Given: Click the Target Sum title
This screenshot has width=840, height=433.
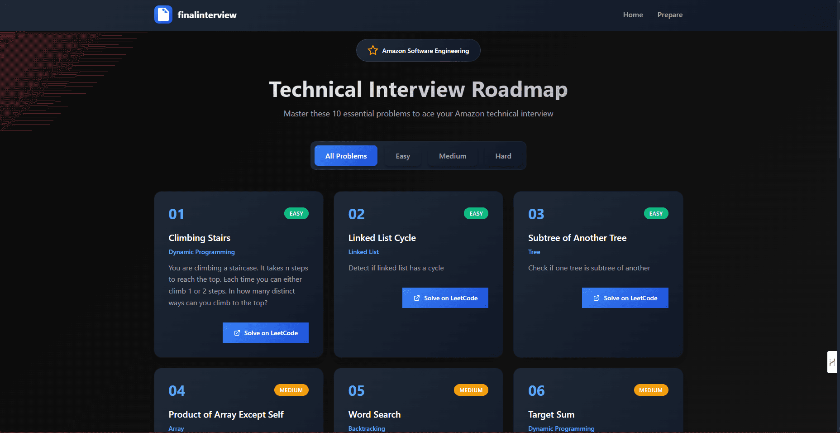Looking at the screenshot, I should [x=551, y=414].
